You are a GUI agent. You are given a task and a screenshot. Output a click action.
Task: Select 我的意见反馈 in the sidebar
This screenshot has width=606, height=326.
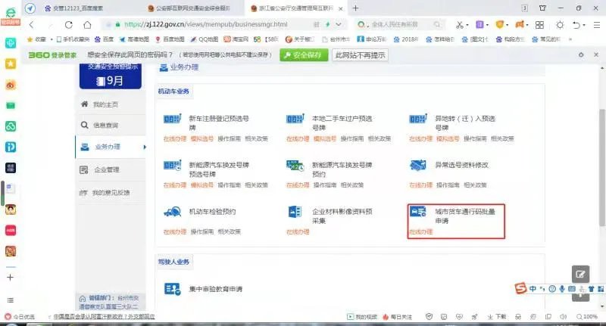coord(111,193)
